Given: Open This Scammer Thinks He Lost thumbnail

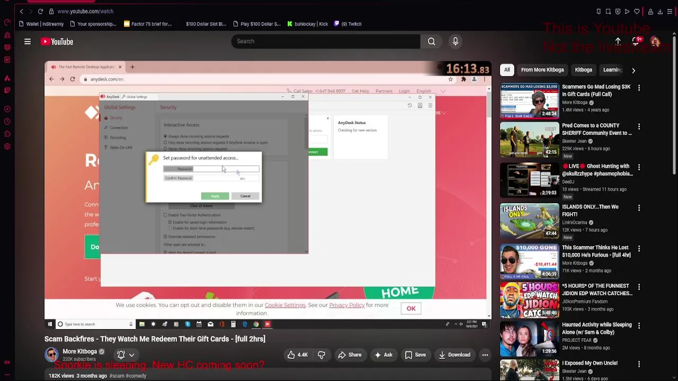Looking at the screenshot, I should pos(529,261).
